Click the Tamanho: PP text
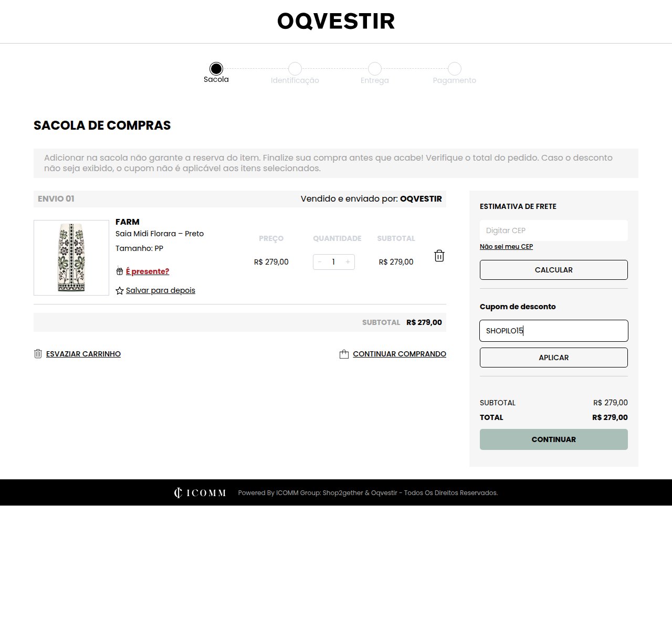The height and width of the screenshot is (630, 672). [x=139, y=248]
